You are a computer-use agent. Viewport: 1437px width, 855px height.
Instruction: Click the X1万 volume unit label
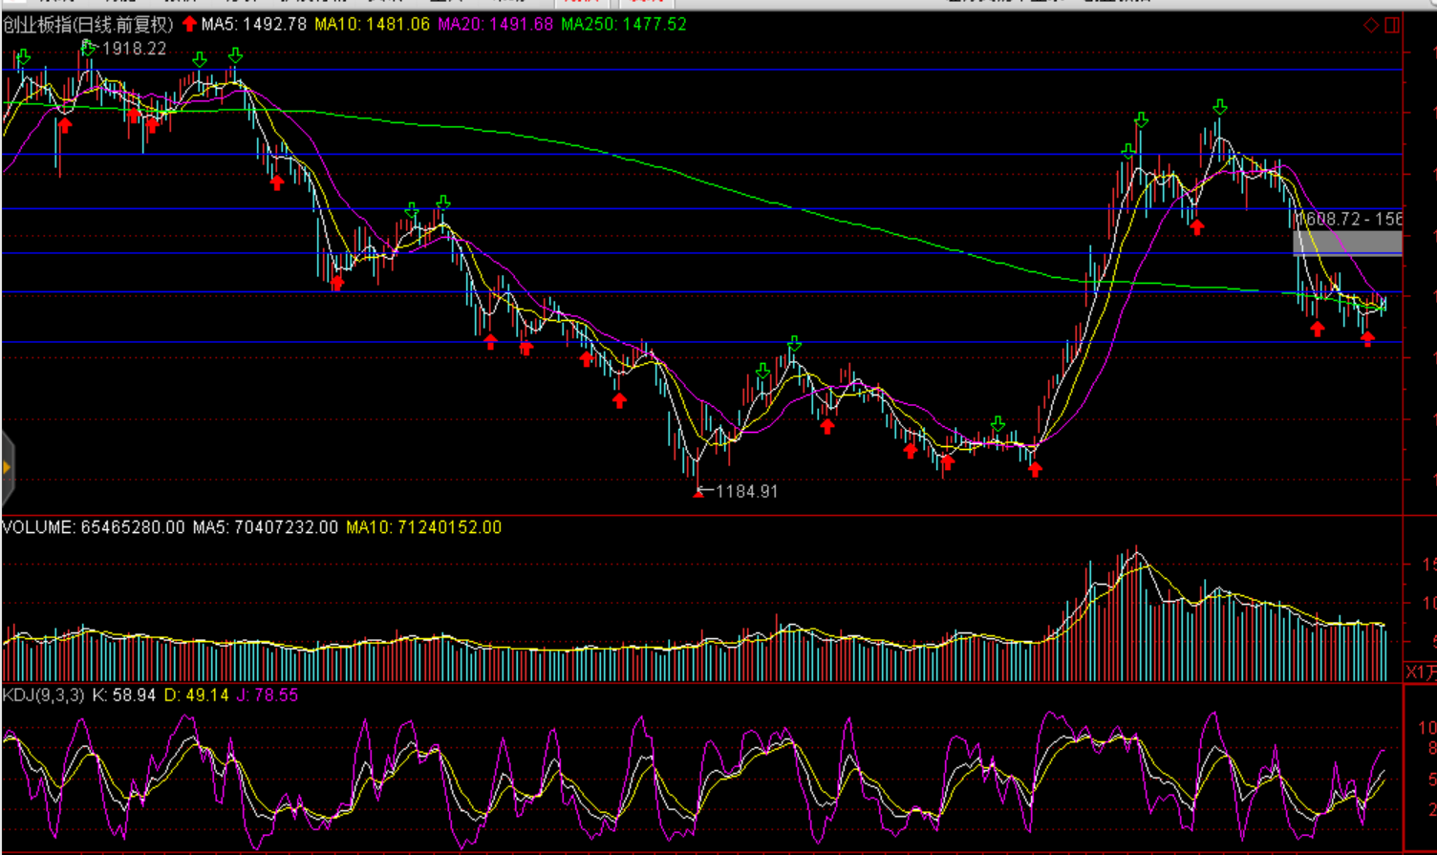tap(1420, 672)
